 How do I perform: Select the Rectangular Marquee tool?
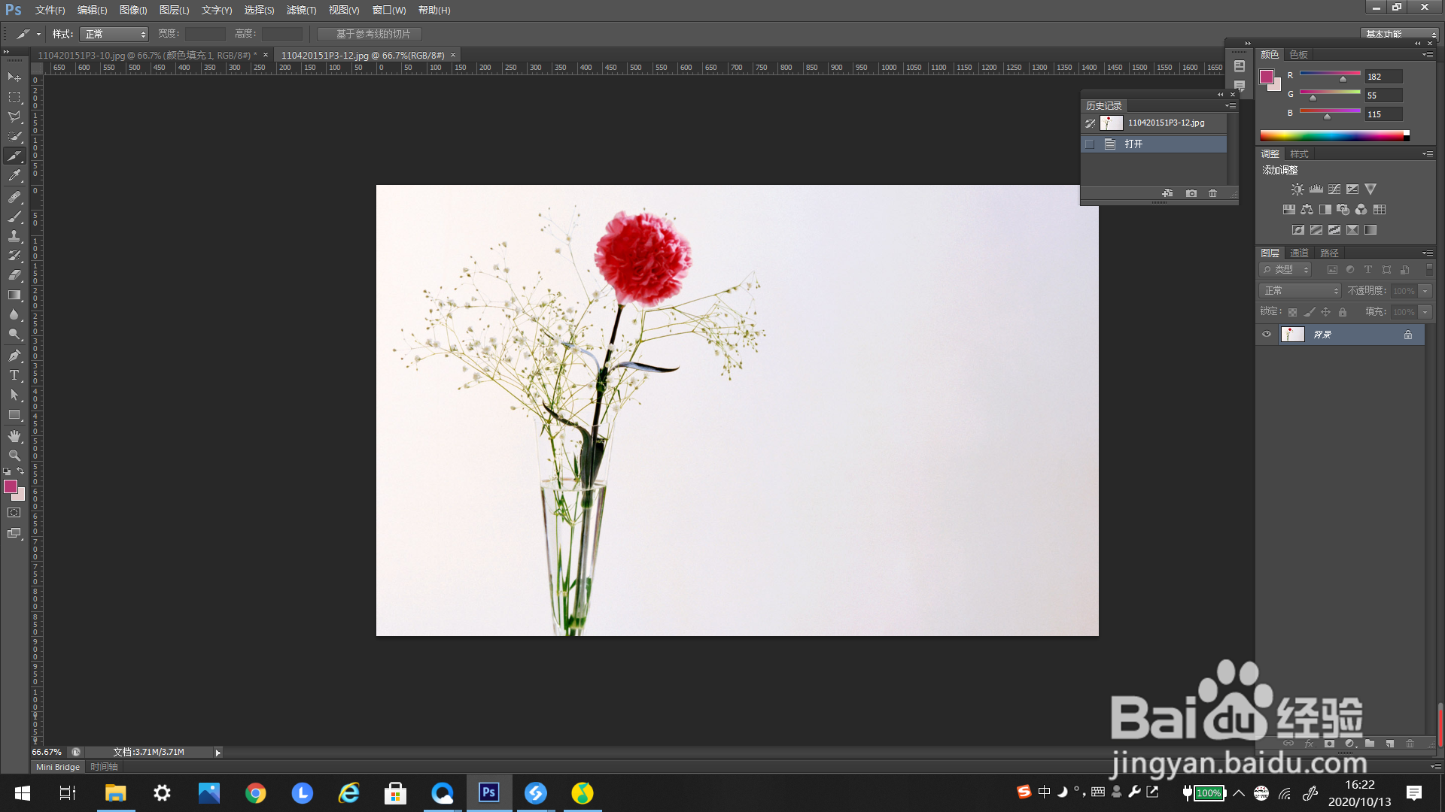pos(14,97)
